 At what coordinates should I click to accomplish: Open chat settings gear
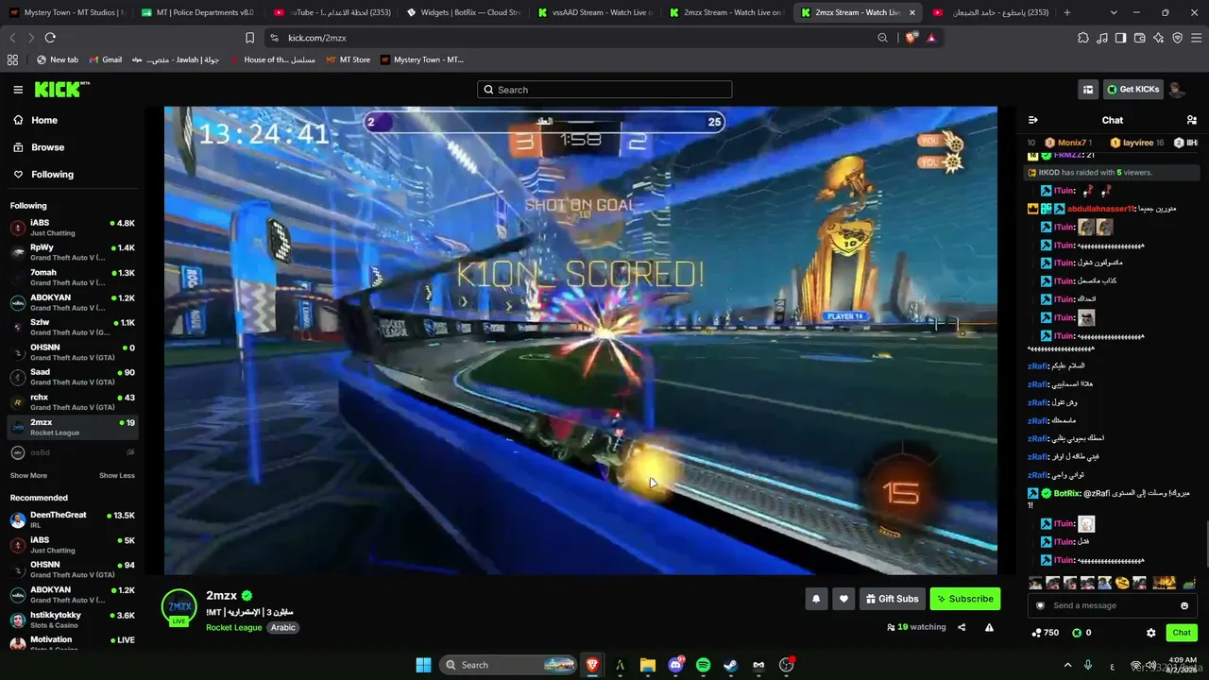1150,633
